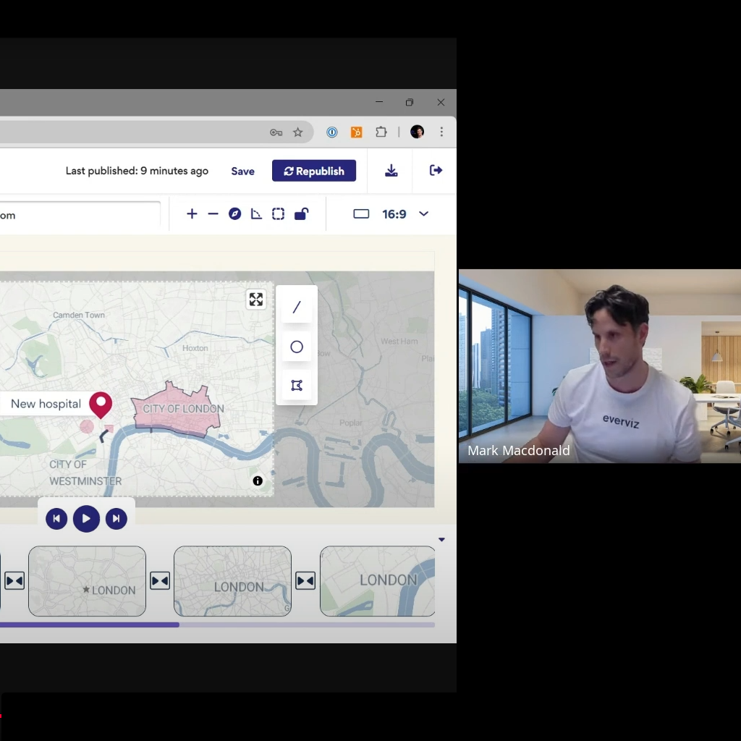741x741 pixels.
Task: Open transition icon before the starred London scene
Action: pyautogui.click(x=14, y=581)
